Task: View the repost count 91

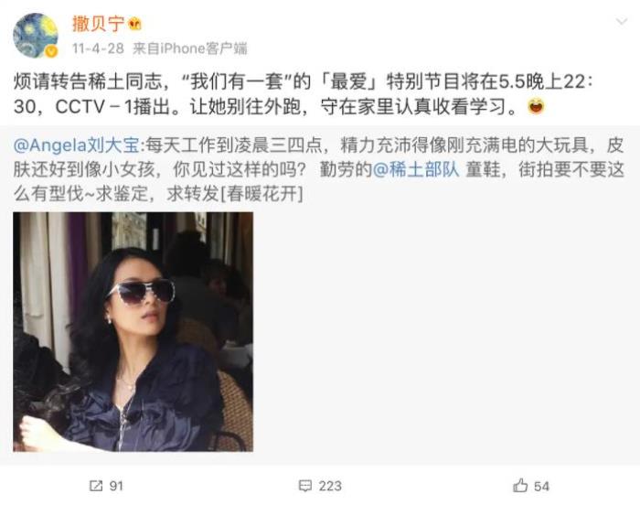Action: coord(116,486)
